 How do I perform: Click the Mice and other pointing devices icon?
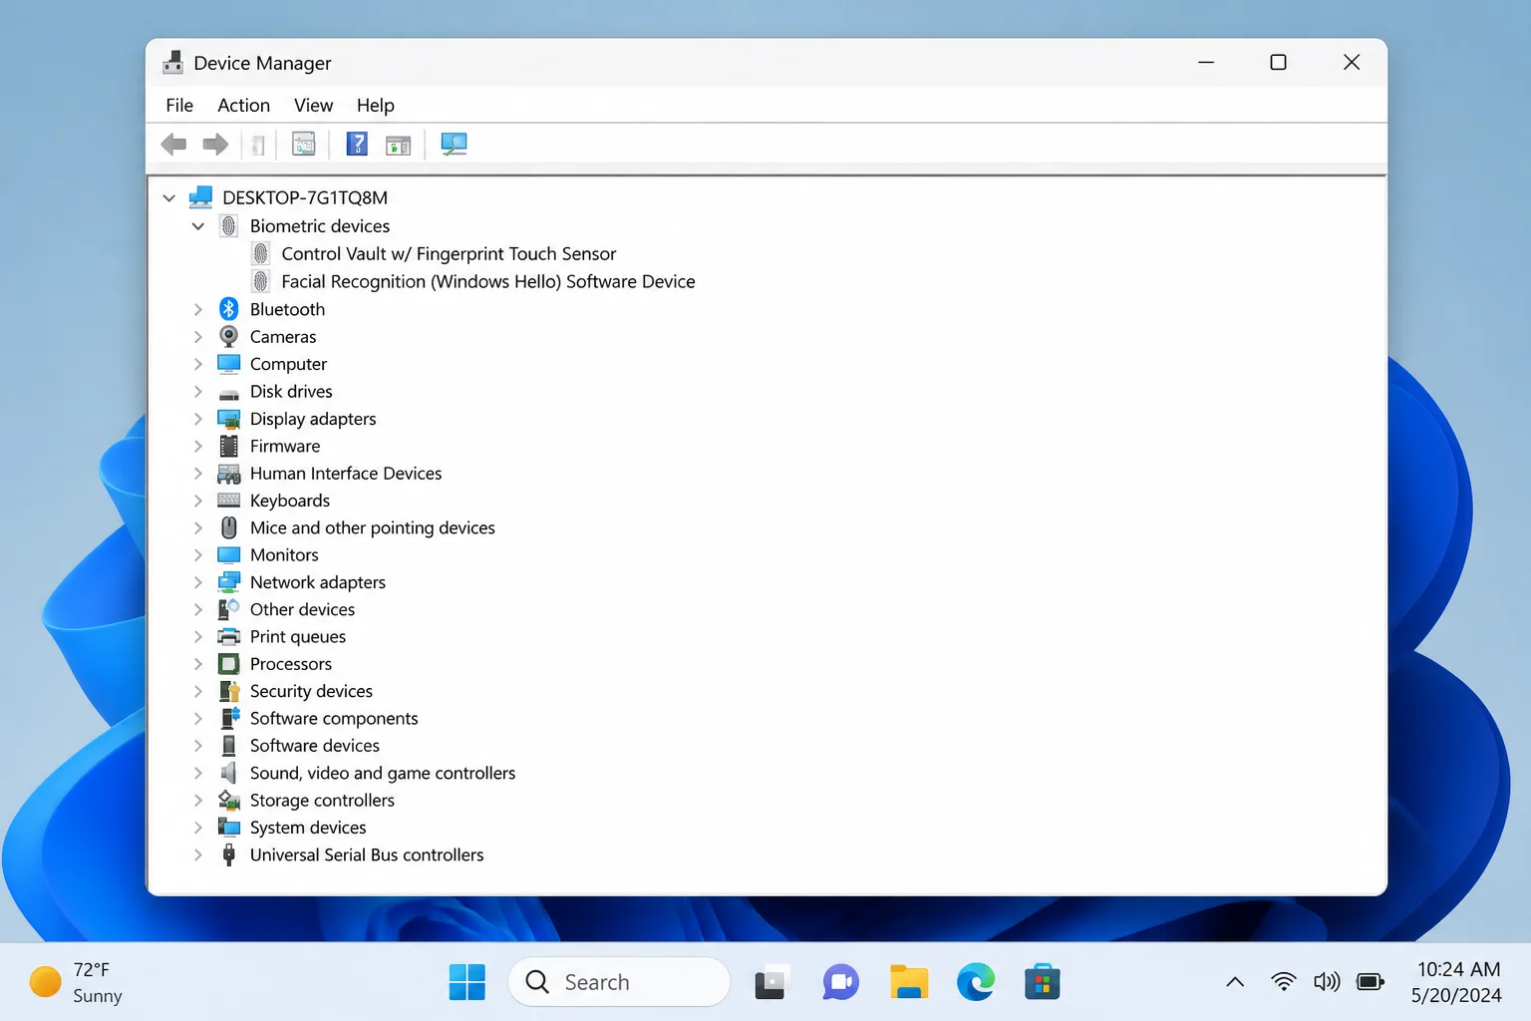229,527
